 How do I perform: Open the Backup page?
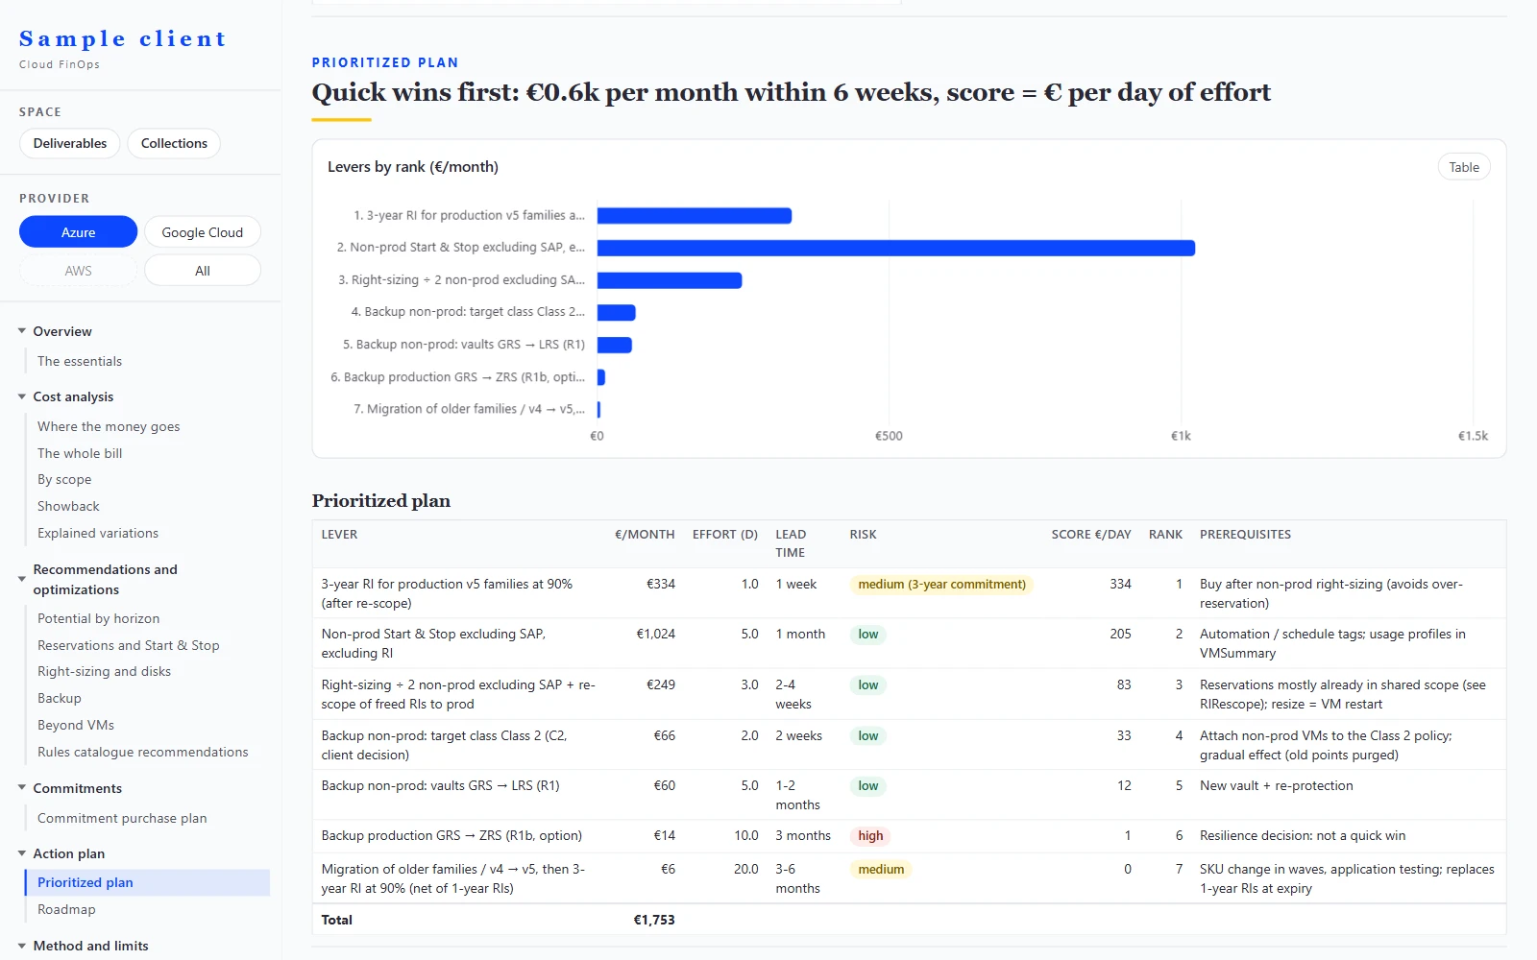click(60, 698)
